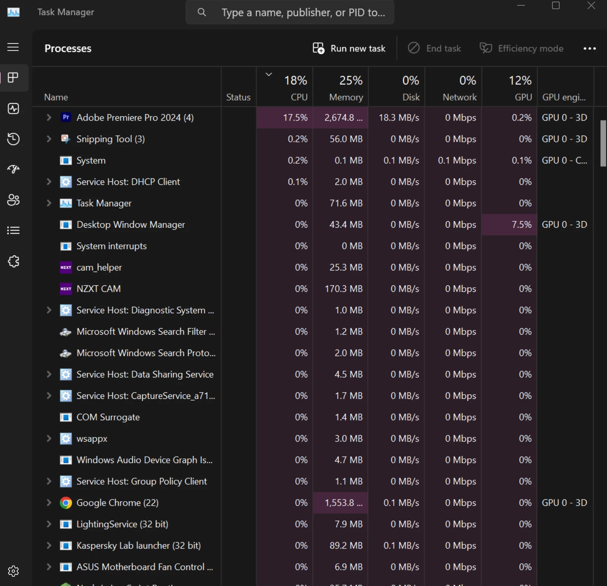Click the 2,674.8 memory cell
This screenshot has height=586, width=607.
click(x=341, y=118)
